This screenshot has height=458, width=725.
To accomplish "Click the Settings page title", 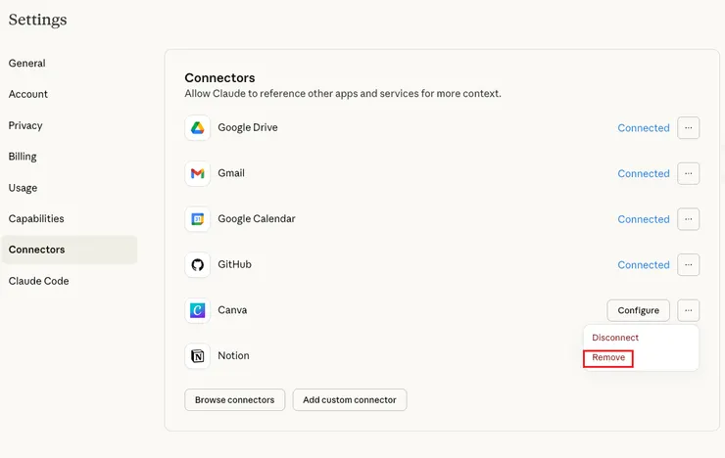I will pyautogui.click(x=37, y=20).
